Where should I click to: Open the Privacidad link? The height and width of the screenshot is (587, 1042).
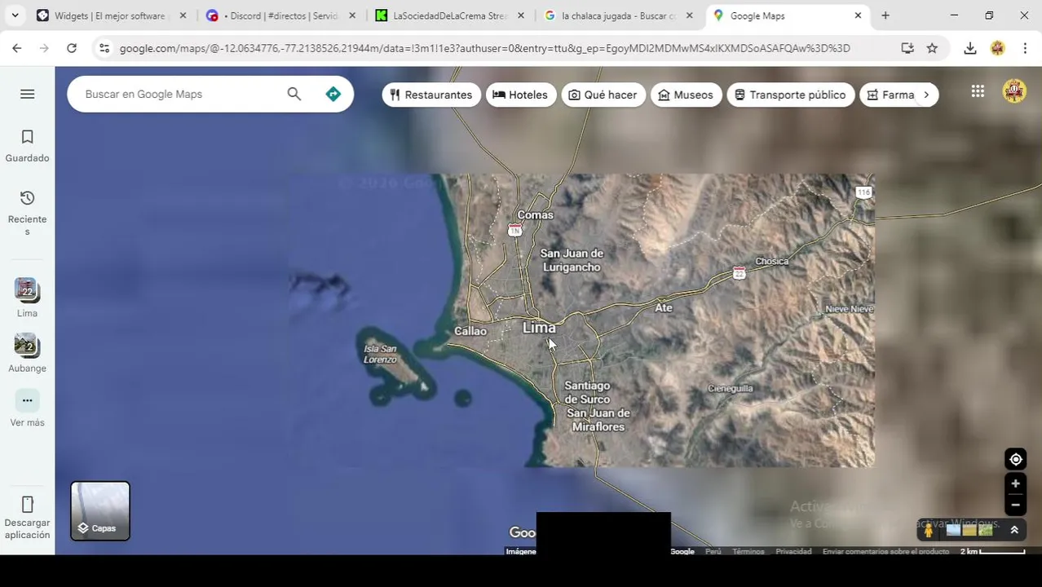[793, 552]
